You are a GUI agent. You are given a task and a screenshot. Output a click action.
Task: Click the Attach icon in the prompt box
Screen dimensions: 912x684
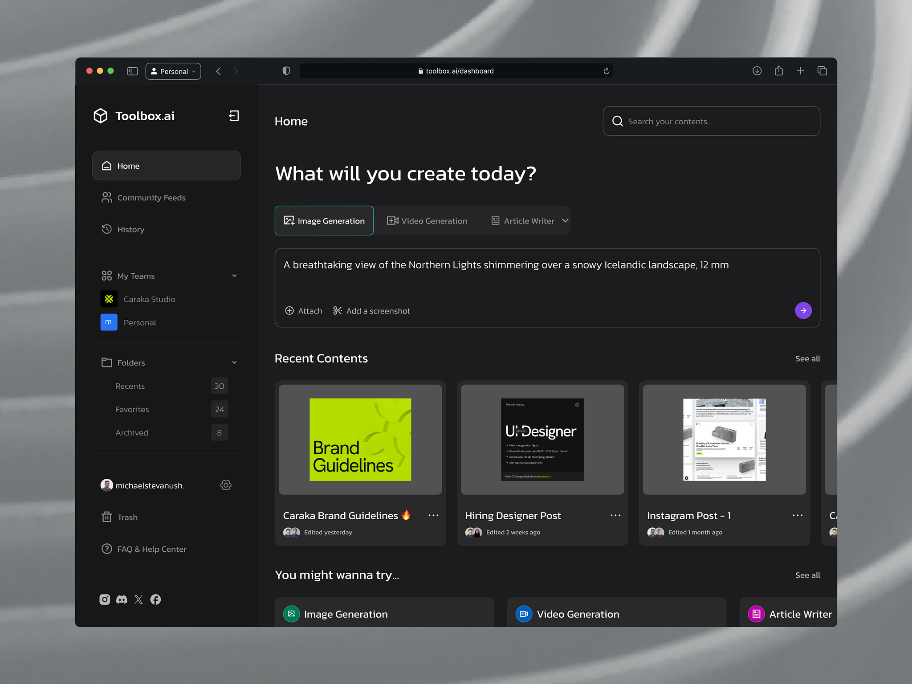pos(289,310)
